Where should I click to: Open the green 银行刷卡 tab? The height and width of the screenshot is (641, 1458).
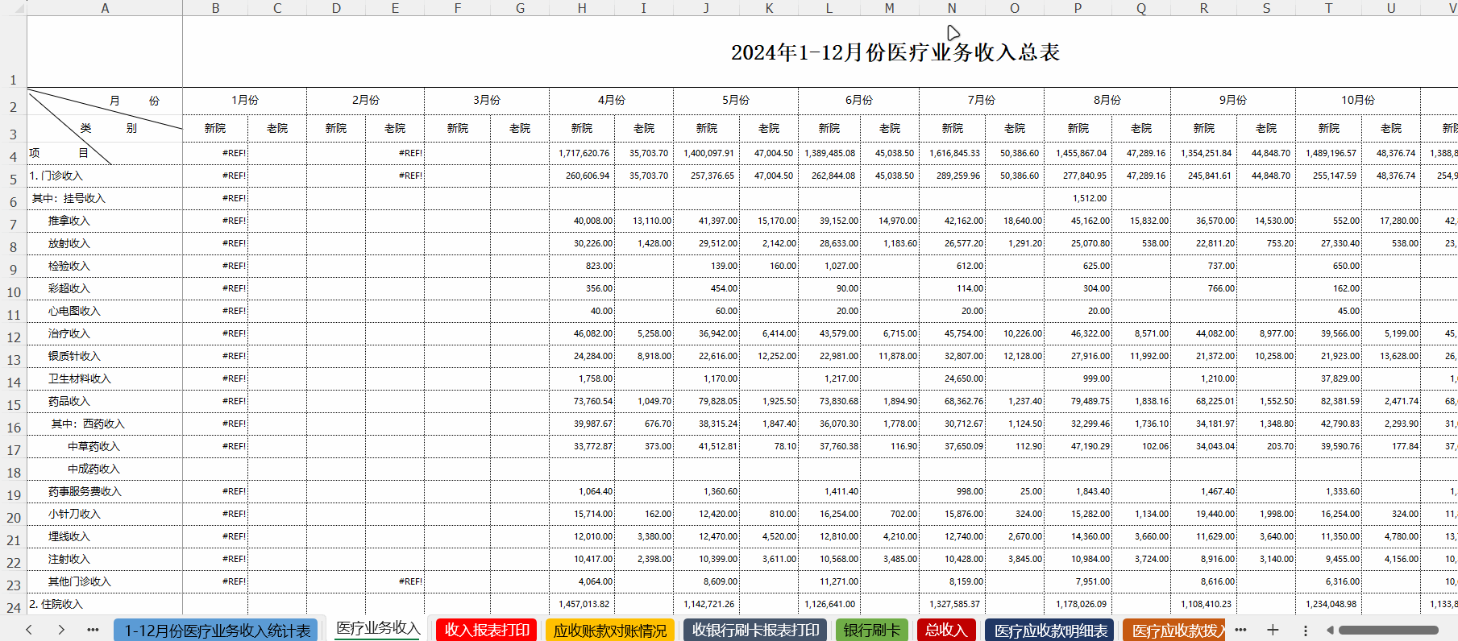(871, 631)
